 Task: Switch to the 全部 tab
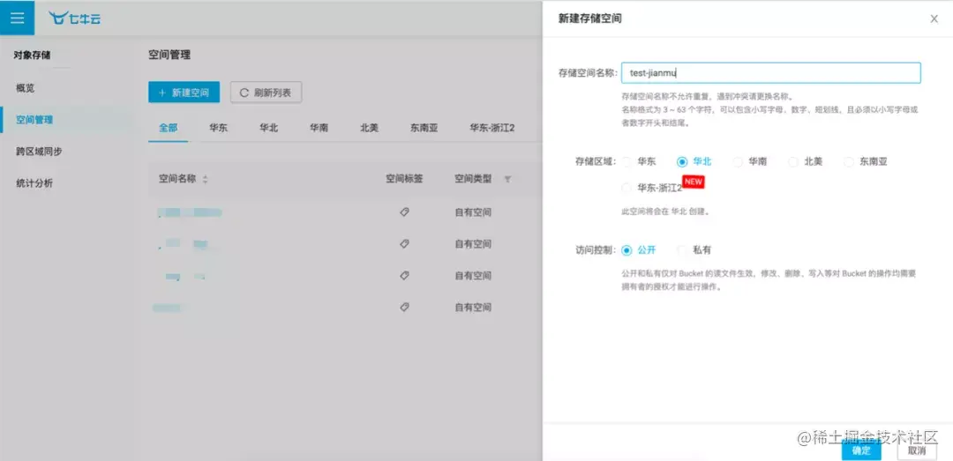click(x=169, y=128)
